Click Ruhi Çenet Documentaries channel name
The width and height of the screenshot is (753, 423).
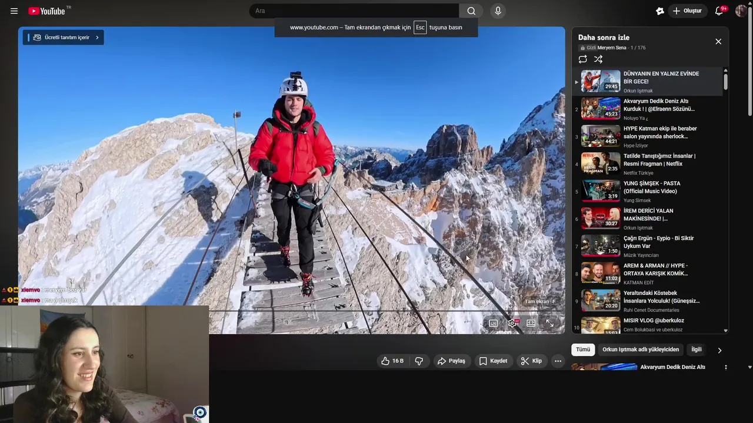click(x=651, y=310)
